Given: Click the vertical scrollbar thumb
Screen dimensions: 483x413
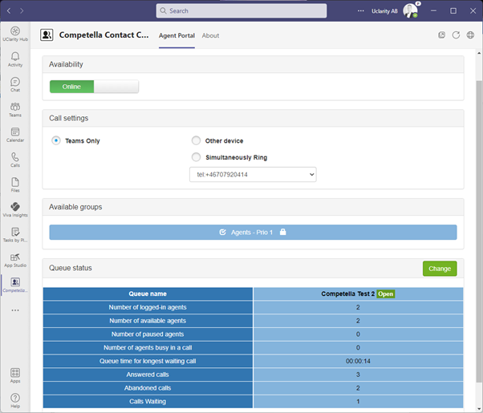Looking at the screenshot, I should coord(479,231).
